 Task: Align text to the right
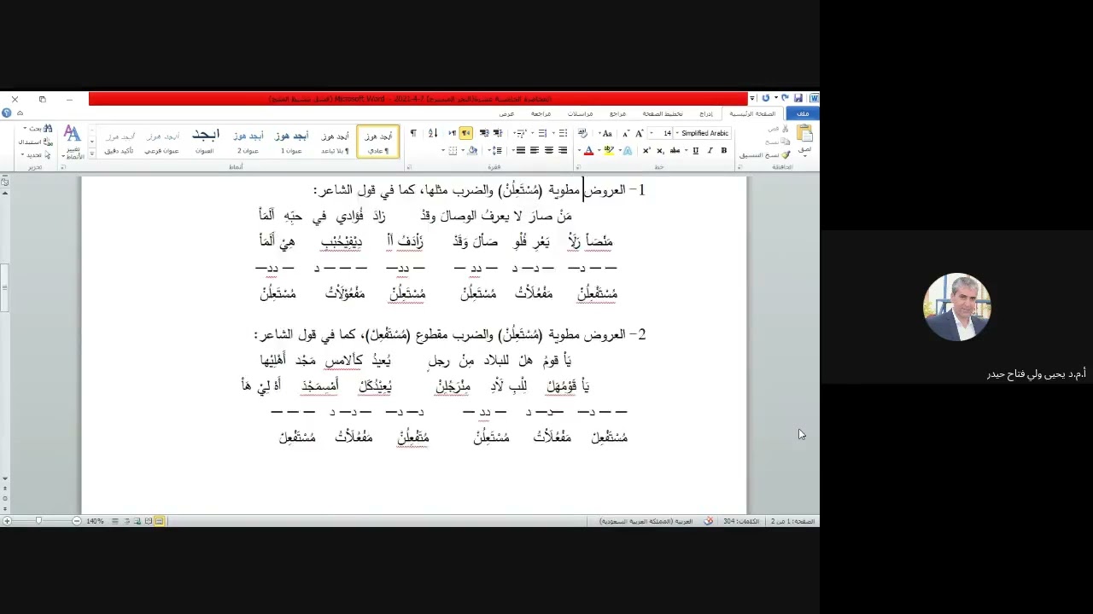pos(562,151)
